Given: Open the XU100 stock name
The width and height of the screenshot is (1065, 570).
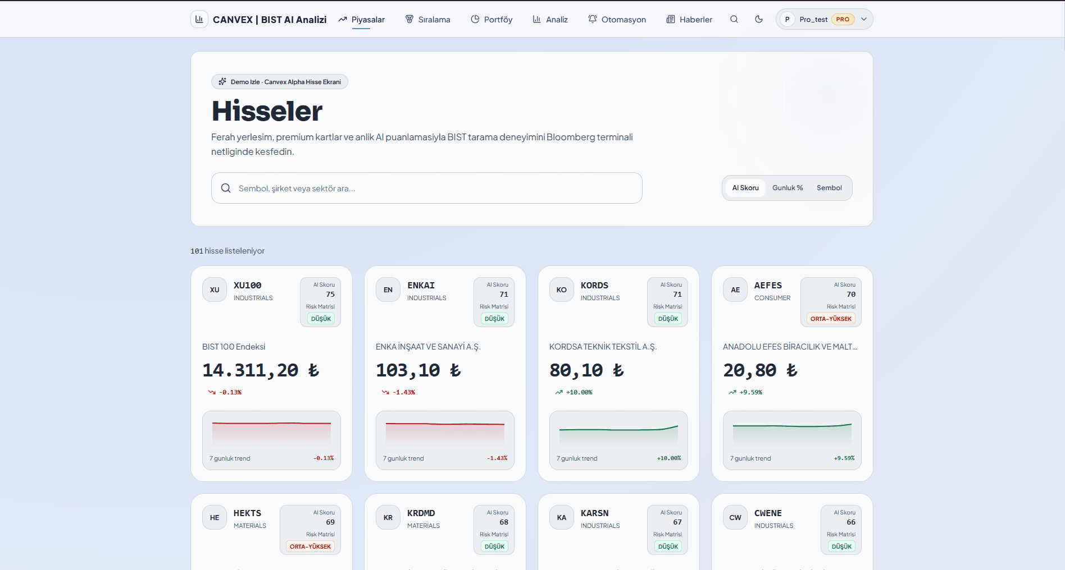Looking at the screenshot, I should pos(248,286).
